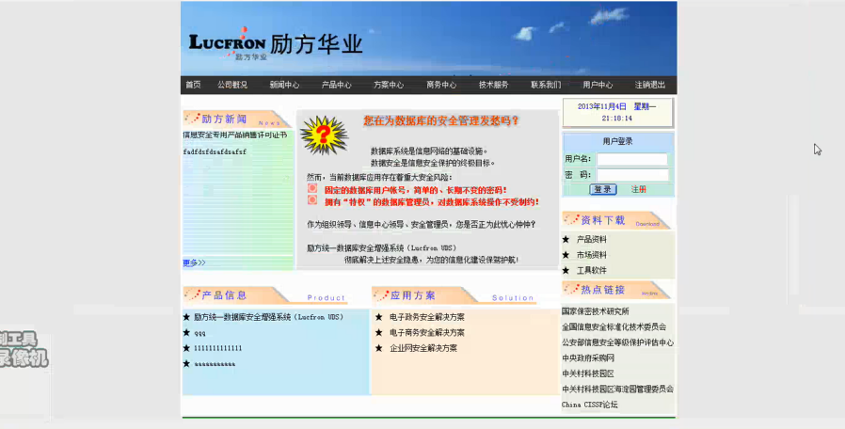Open the 首页 nav item
The height and width of the screenshot is (429, 845).
(193, 85)
